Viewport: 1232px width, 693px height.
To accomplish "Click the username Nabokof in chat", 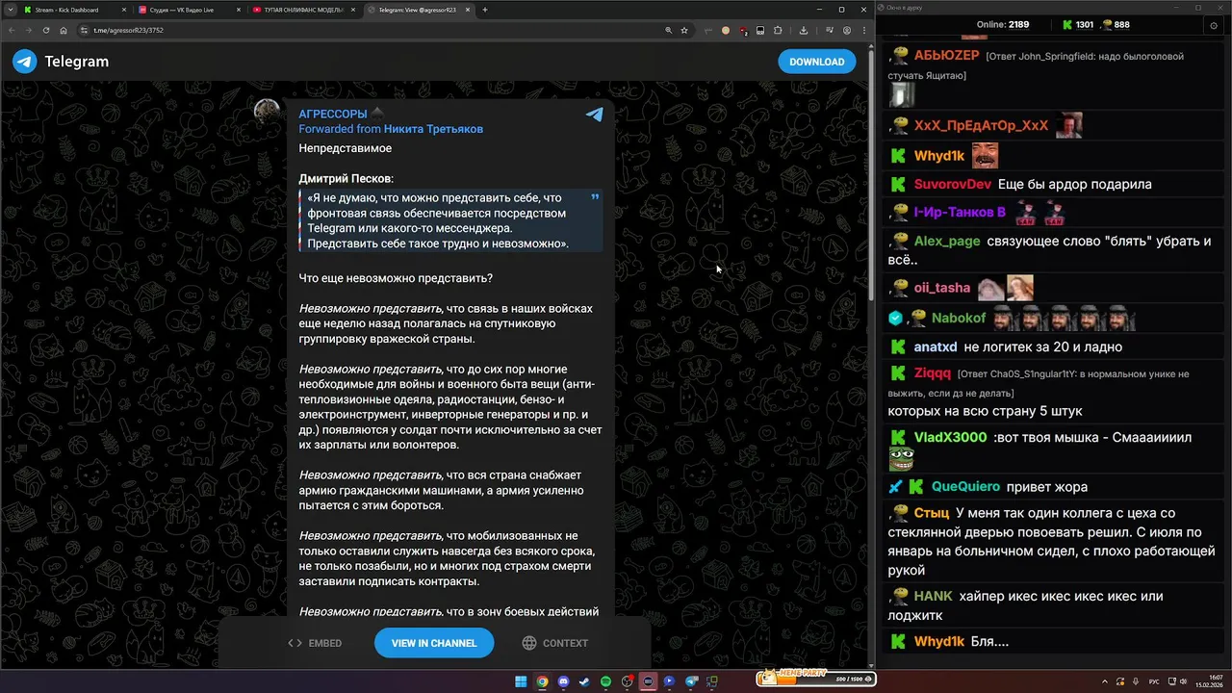I will coord(959,318).
